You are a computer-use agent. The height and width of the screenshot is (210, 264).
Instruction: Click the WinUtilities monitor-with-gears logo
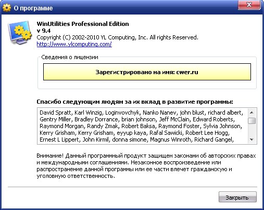[x=20, y=33]
